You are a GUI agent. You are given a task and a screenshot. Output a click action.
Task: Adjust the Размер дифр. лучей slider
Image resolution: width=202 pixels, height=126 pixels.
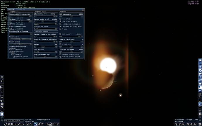pyautogui.click(x=46, y=22)
